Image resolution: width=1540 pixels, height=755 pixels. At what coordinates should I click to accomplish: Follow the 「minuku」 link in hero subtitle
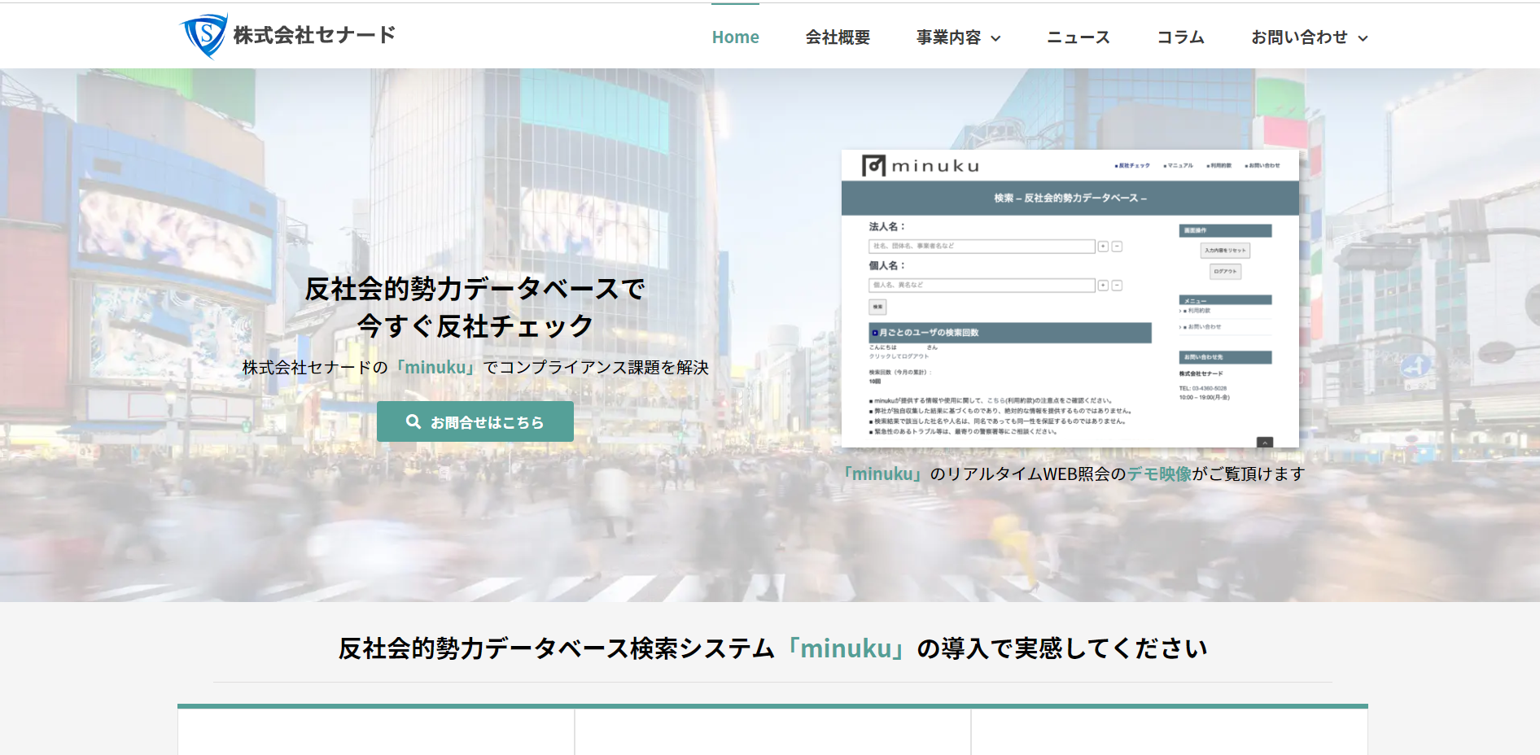point(435,368)
